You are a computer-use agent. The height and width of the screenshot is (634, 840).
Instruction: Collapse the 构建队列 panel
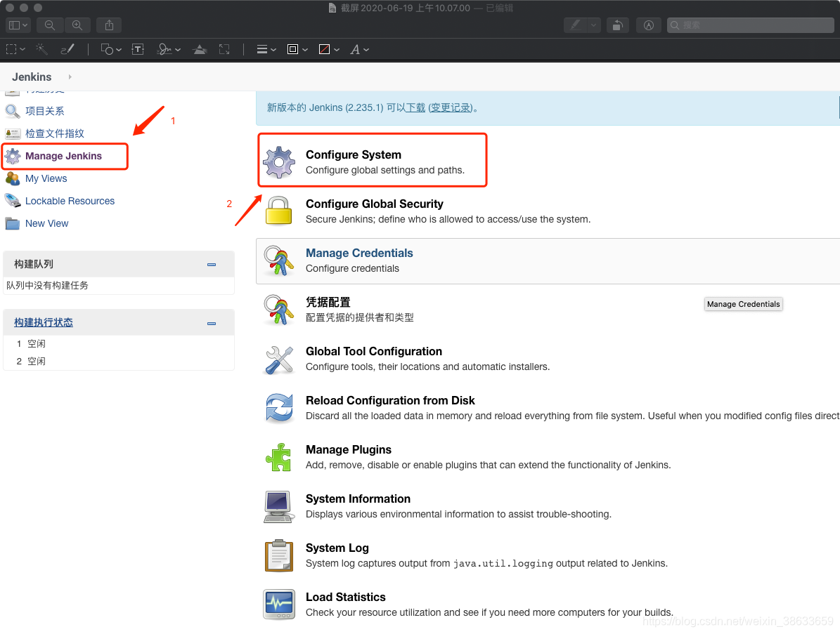coord(212,264)
